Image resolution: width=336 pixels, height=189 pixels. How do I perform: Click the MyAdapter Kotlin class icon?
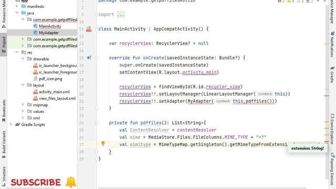[36, 33]
